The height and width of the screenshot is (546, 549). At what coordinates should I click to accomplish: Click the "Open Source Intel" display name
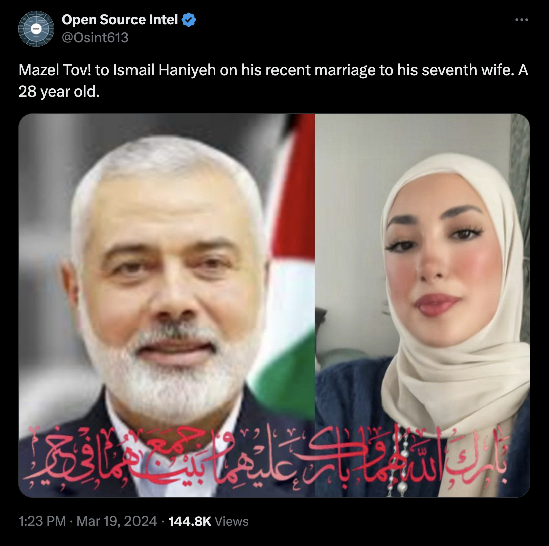[120, 20]
